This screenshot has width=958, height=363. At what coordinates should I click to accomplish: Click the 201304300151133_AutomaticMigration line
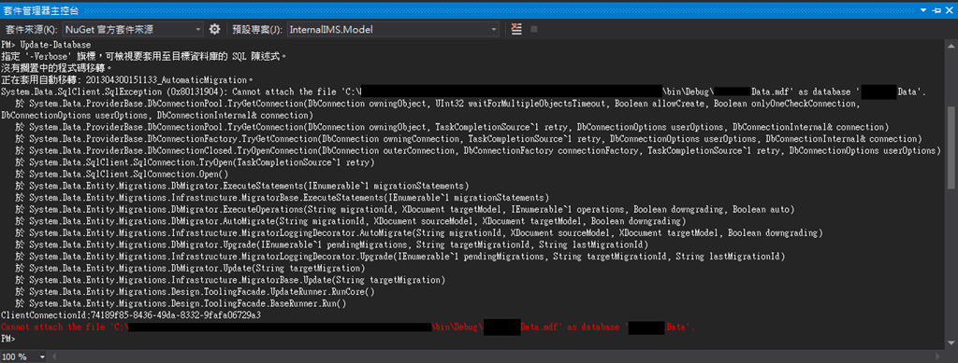coord(126,80)
